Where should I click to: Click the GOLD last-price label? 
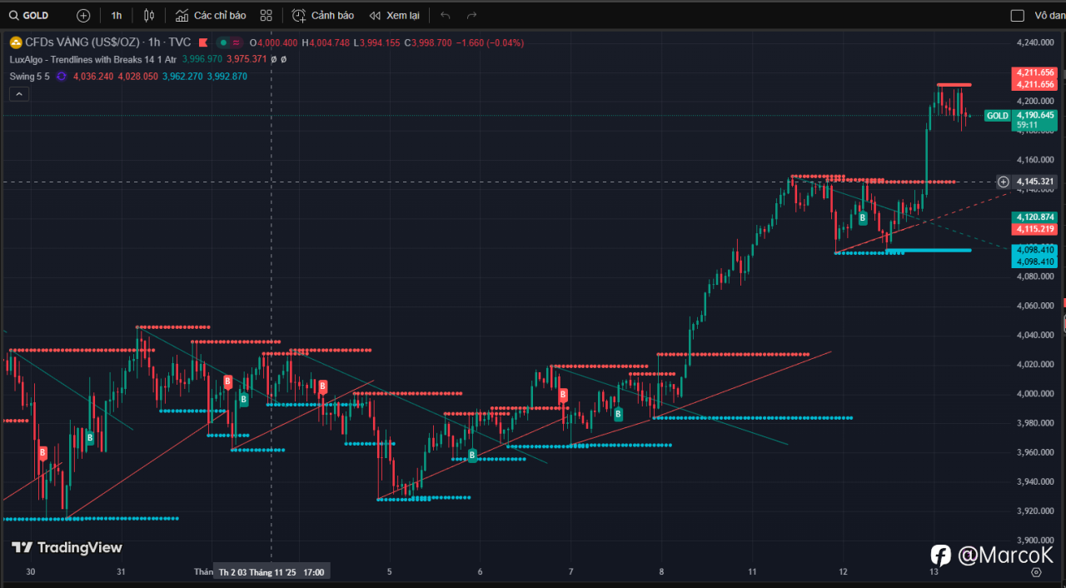tap(997, 116)
